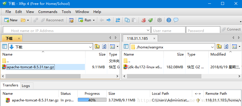
Task: Expand the Open folder dropdown arrow
Action: tap(28, 20)
